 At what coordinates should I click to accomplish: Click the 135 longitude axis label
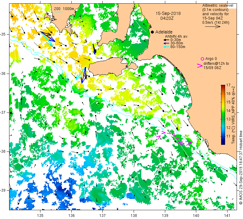(x=40, y=215)
